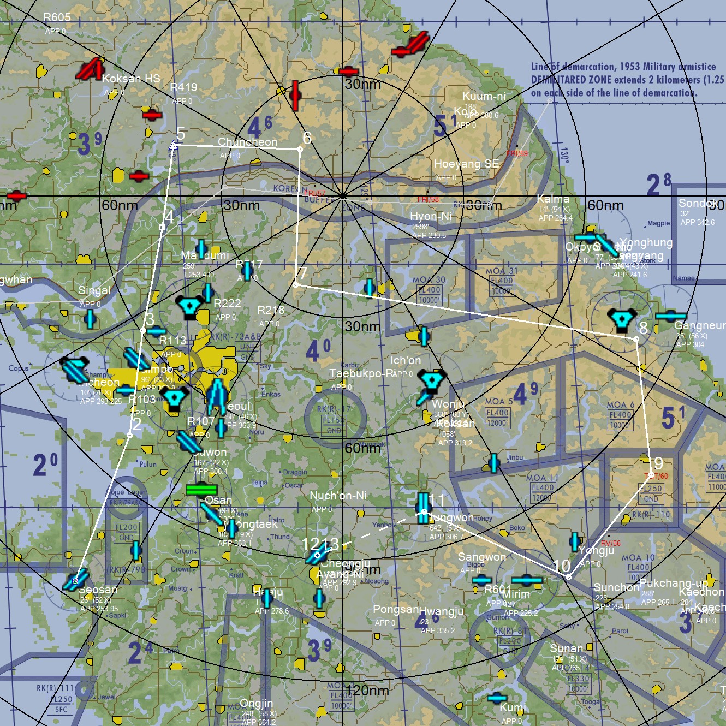The height and width of the screenshot is (726, 726).
Task: Click the Ongjin airbase label
Action: pos(256,703)
